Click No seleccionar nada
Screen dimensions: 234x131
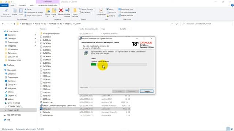click(127, 12)
